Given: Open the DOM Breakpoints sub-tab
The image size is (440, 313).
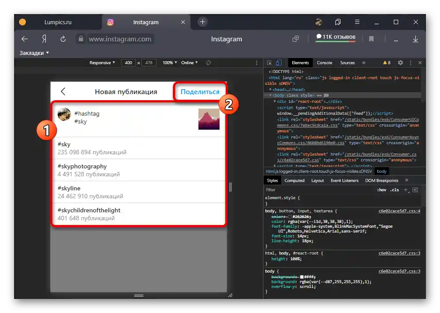Looking at the screenshot, I should pyautogui.click(x=381, y=181).
